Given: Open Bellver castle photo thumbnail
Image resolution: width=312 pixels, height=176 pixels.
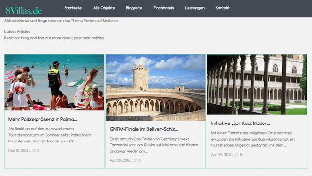Looking at the screenshot, I should coord(156,88).
